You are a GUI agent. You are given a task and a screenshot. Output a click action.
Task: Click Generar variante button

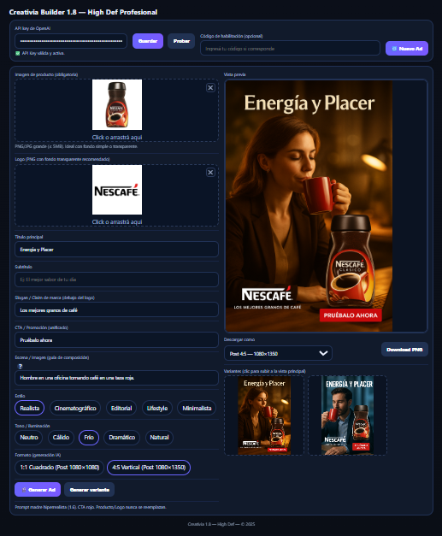click(x=90, y=490)
